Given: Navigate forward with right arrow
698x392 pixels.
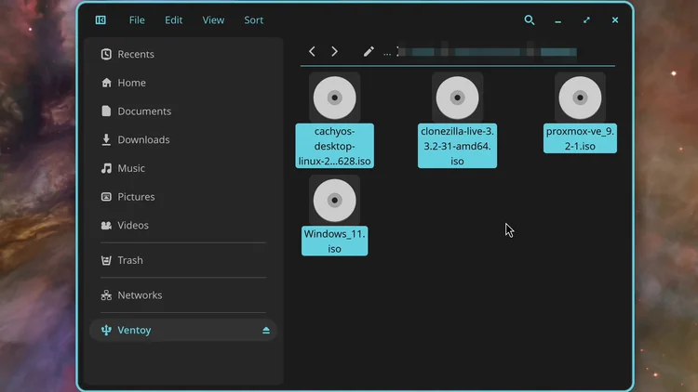Looking at the screenshot, I should pyautogui.click(x=334, y=52).
